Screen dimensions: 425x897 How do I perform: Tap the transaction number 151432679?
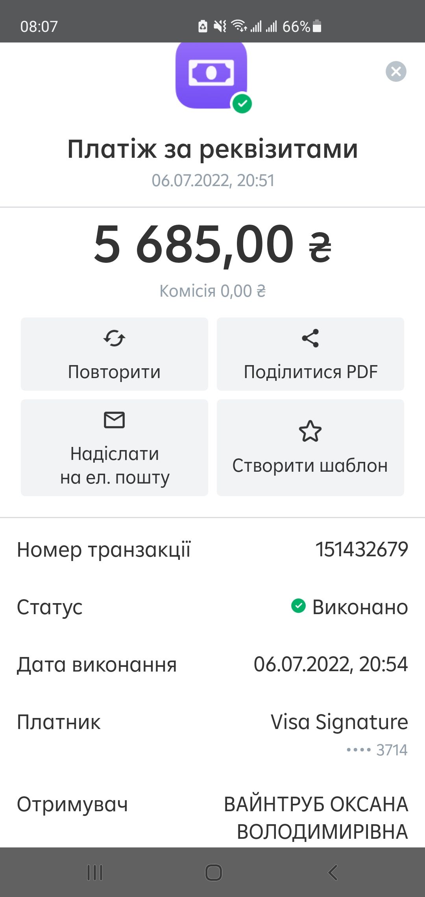(362, 549)
